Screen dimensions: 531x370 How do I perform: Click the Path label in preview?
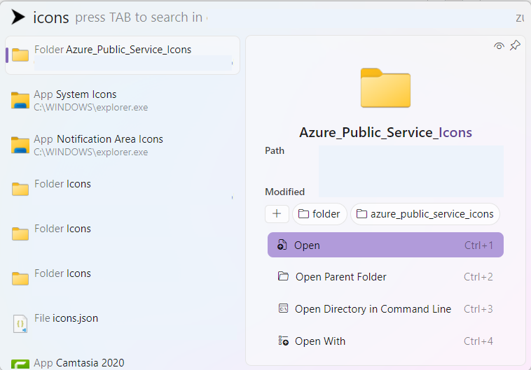pyautogui.click(x=275, y=150)
